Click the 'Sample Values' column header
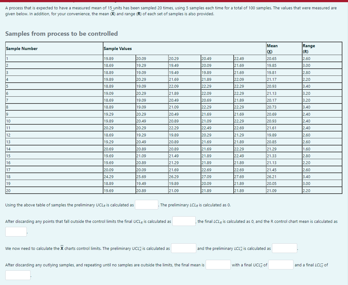This screenshot has width=348, height=285. click(185, 48)
